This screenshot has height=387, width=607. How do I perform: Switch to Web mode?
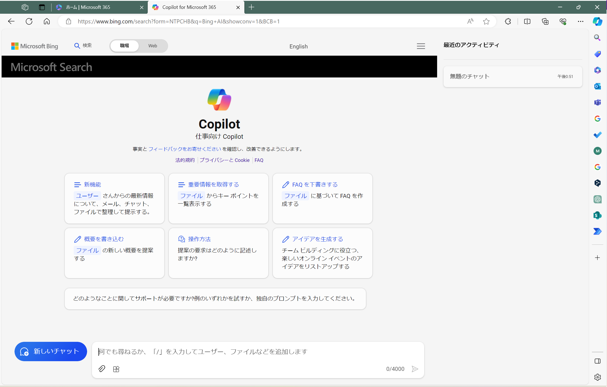[x=153, y=46]
